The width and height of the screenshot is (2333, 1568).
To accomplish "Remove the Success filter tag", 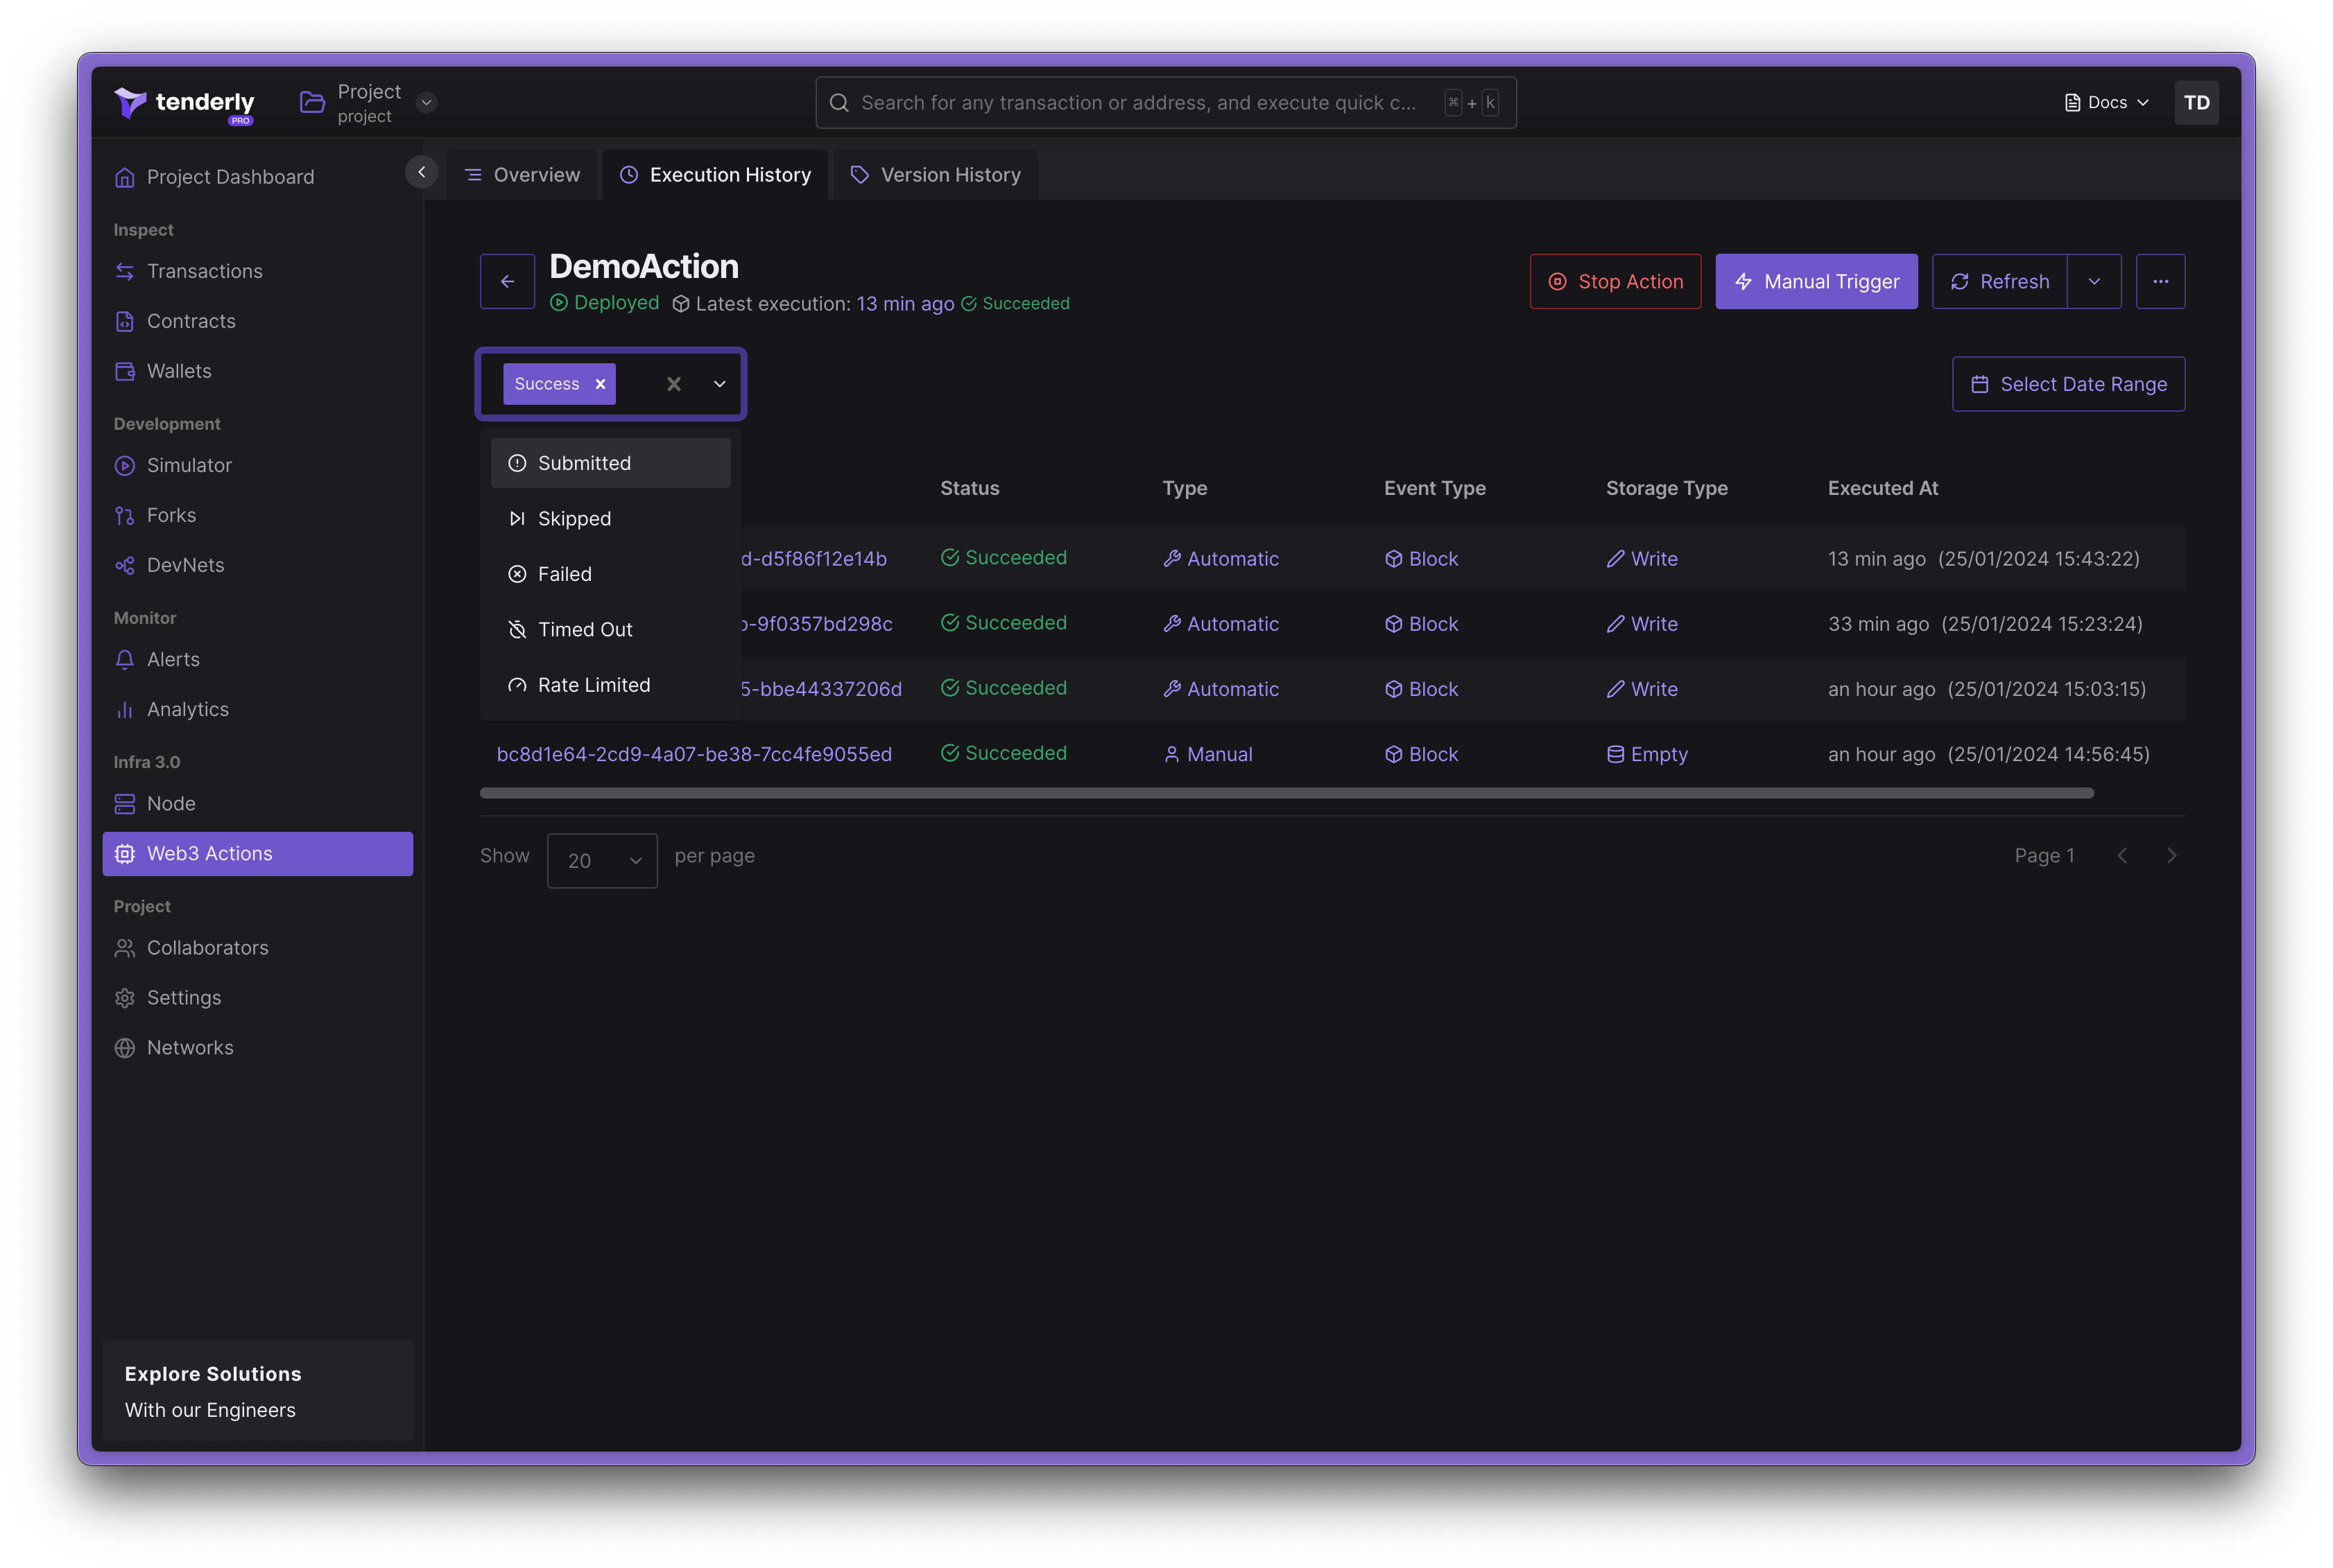I will click(601, 384).
